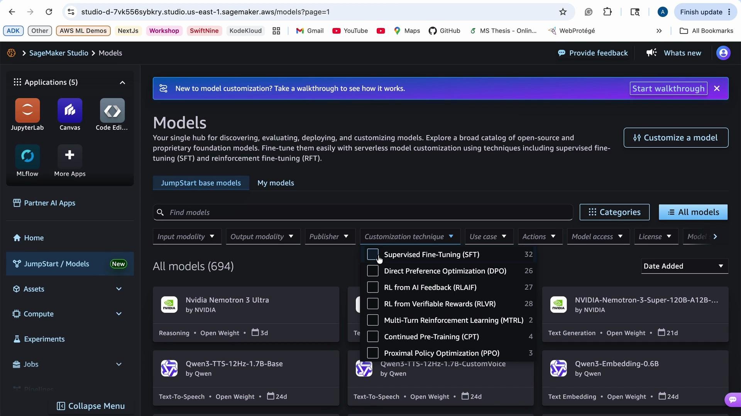Viewport: 741px width, 416px height.
Task: Select the JumpStart base models tab
Action: point(201,183)
